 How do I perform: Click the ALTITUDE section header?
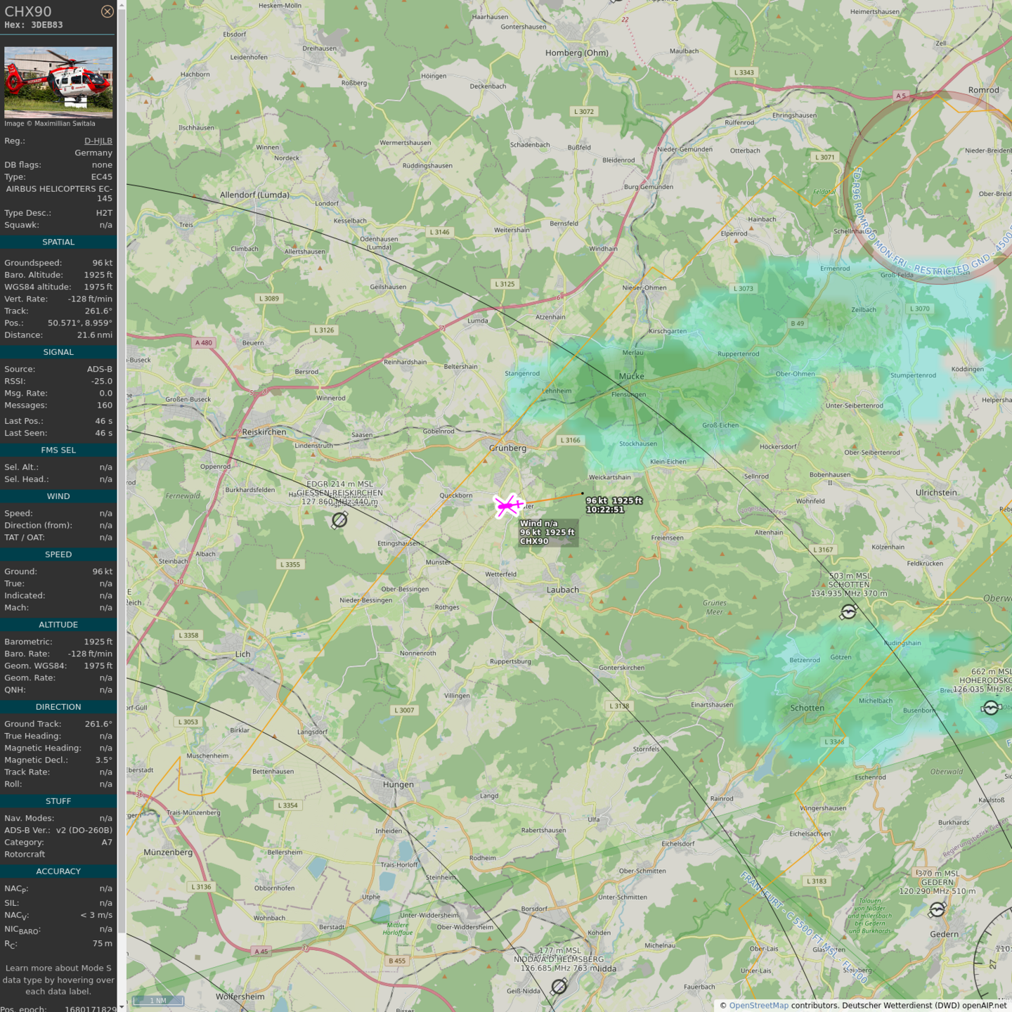pyautogui.click(x=58, y=625)
